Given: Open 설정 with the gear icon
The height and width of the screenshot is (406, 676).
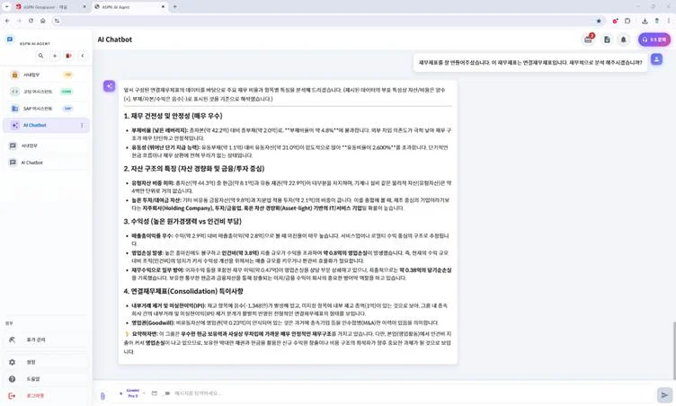Looking at the screenshot, I should pyautogui.click(x=46, y=362).
